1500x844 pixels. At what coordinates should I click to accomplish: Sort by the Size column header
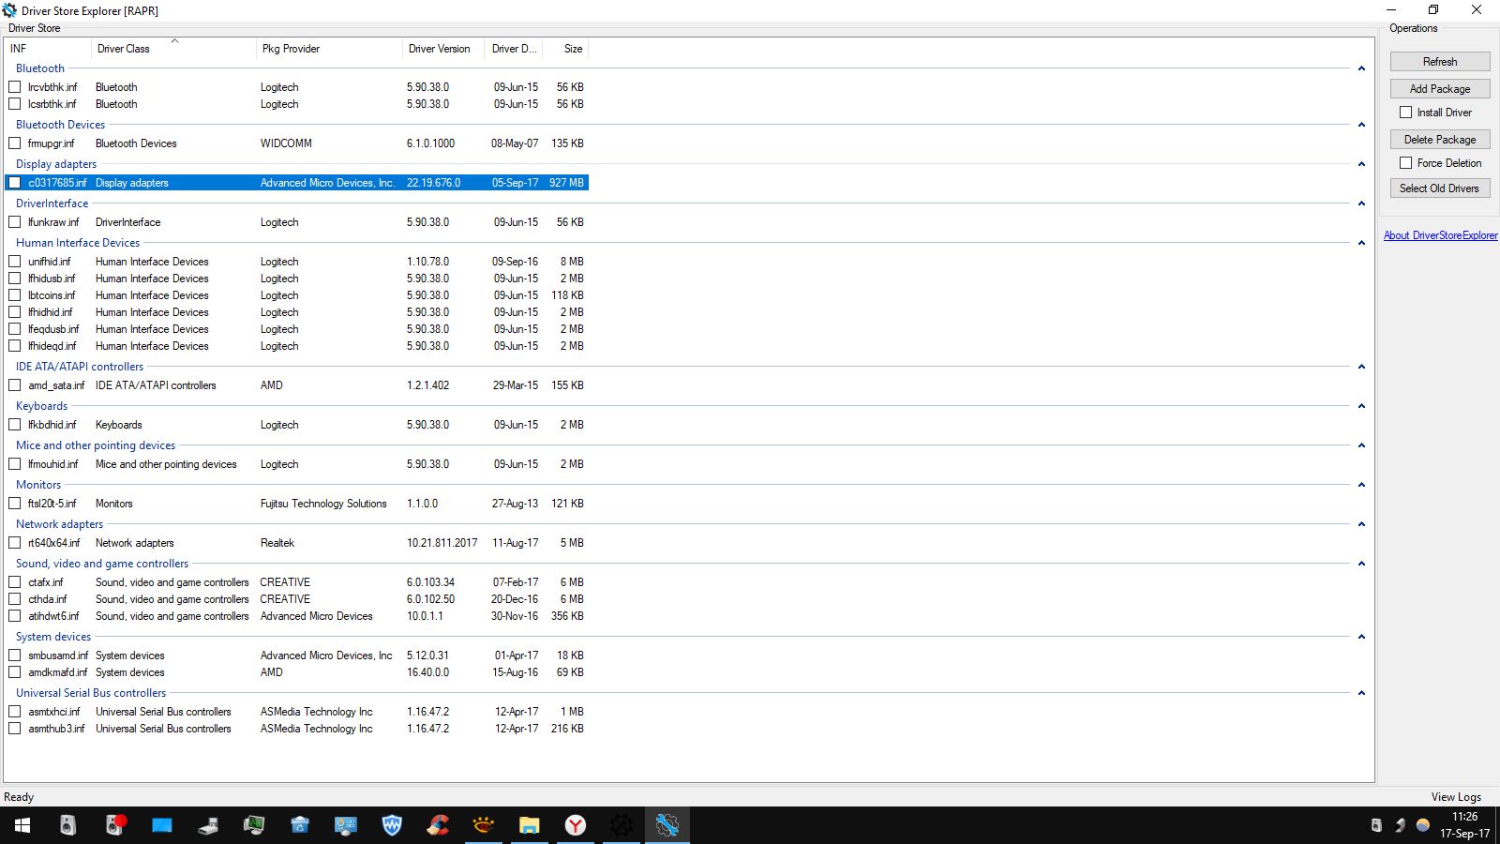tap(567, 49)
